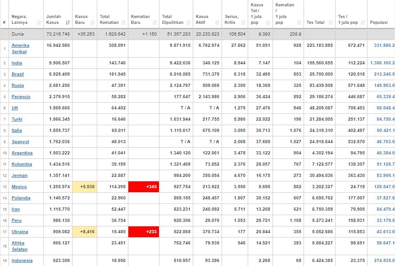Select Perancis active cases 2.143.986
395x266 pixels.
coord(209,97)
